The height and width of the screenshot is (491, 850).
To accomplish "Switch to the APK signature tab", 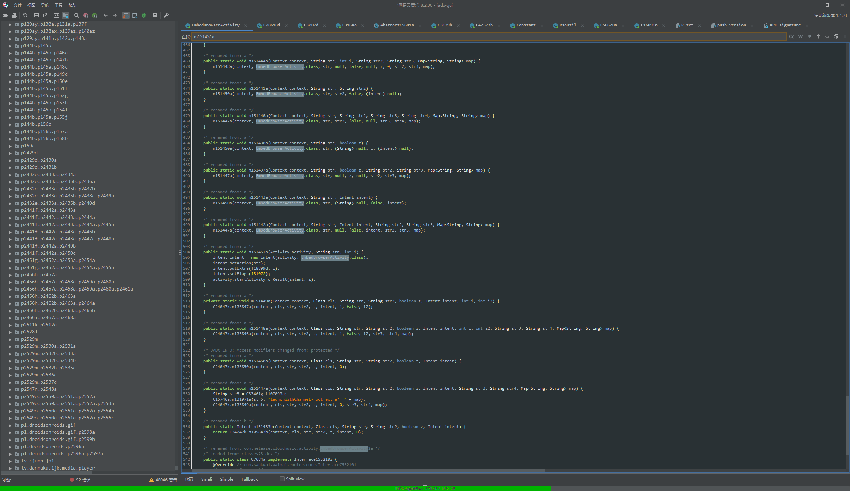I will coord(785,25).
